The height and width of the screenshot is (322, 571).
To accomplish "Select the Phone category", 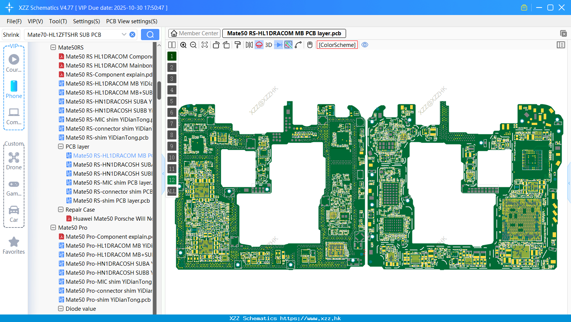I will point(14,89).
